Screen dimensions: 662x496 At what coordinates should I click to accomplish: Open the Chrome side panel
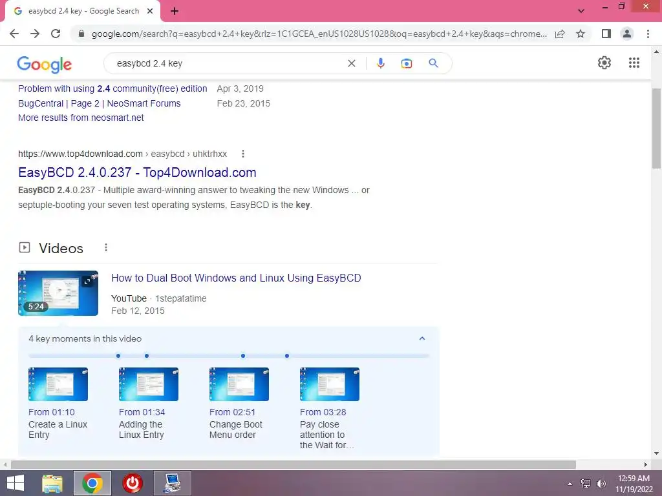point(606,34)
